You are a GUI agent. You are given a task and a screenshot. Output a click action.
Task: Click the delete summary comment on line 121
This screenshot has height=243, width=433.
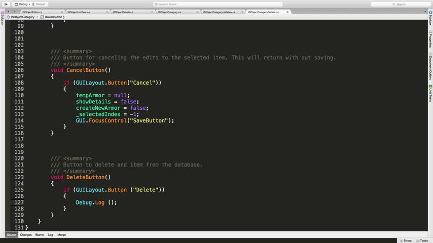tap(126, 165)
